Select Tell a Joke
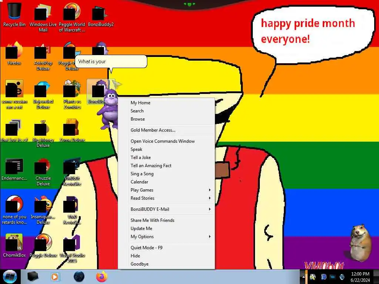Screen dimensions: 379x284 (171, 158)
